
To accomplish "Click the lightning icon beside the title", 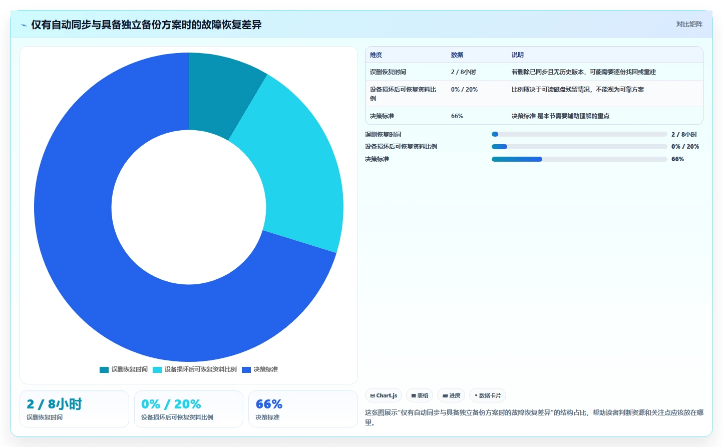I will point(24,25).
